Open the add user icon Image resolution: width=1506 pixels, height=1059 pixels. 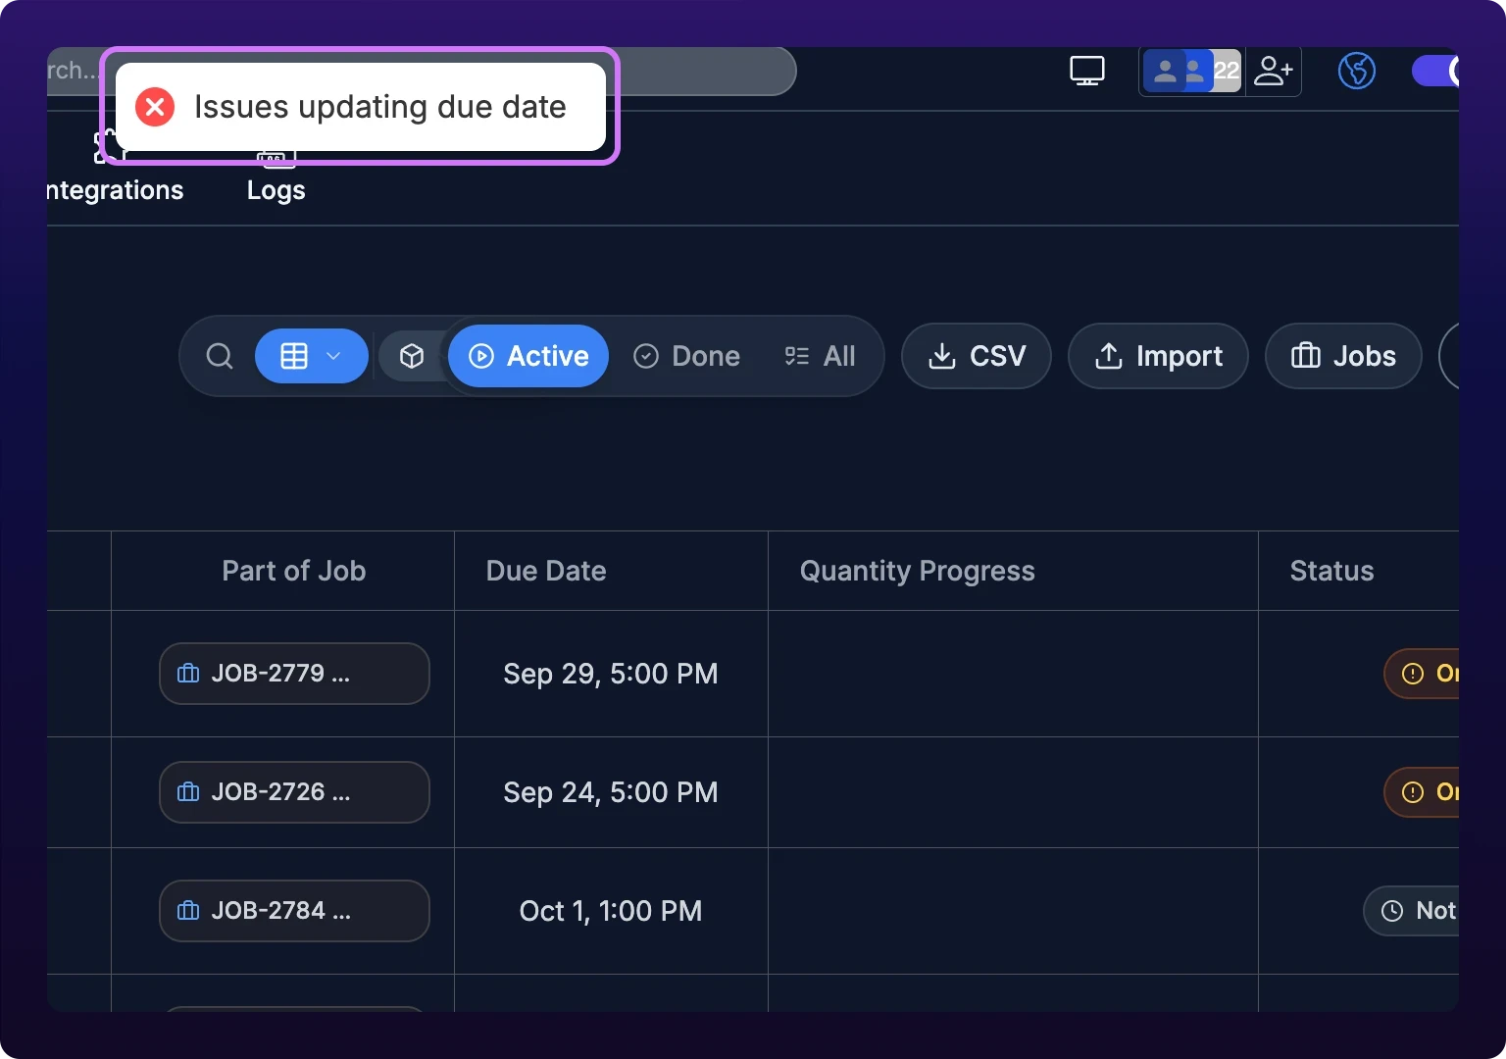click(1274, 71)
